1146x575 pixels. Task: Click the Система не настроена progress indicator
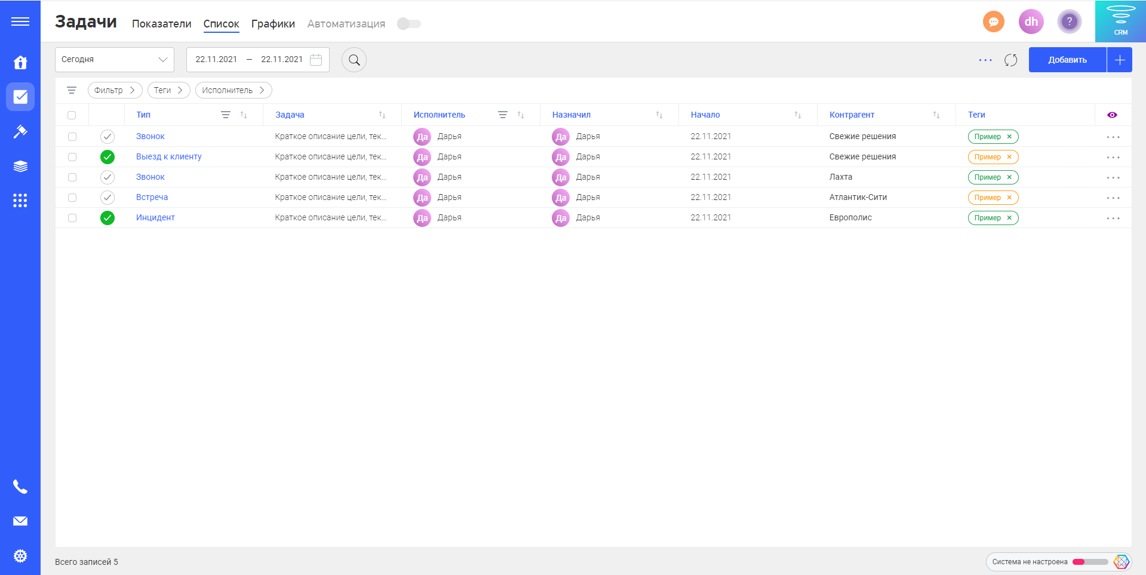pyautogui.click(x=1058, y=562)
